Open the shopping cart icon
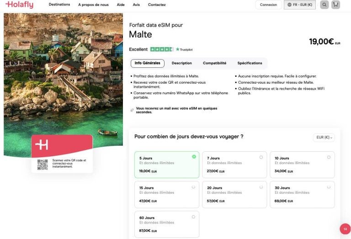Image resolution: width=351 pixels, height=239 pixels. [335, 5]
